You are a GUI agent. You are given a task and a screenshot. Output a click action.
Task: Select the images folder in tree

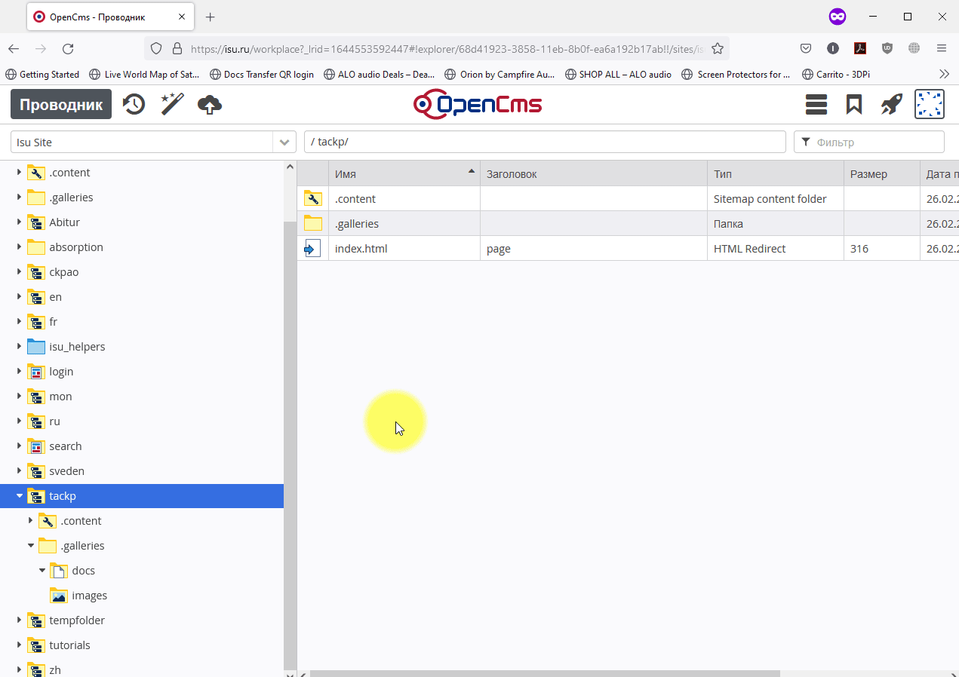(x=89, y=596)
